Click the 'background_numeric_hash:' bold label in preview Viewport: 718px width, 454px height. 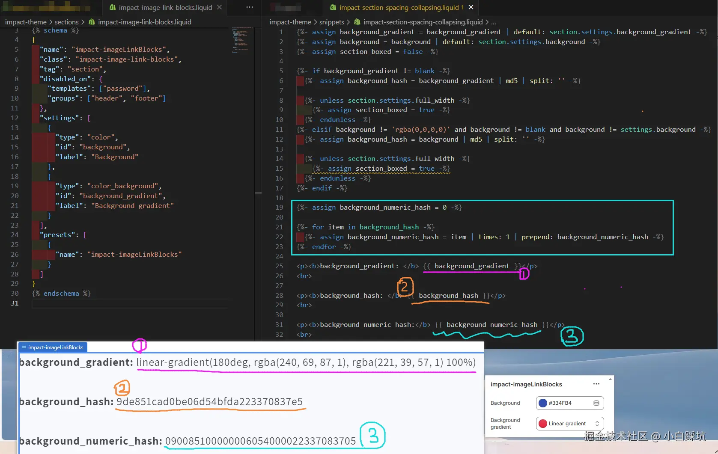coord(91,441)
